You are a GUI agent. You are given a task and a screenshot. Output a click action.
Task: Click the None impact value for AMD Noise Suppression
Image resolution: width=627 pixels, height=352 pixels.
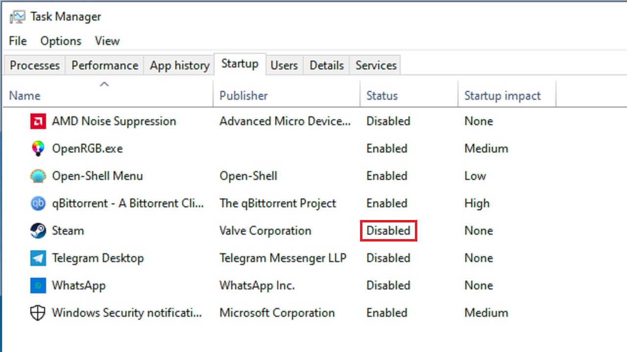point(479,121)
